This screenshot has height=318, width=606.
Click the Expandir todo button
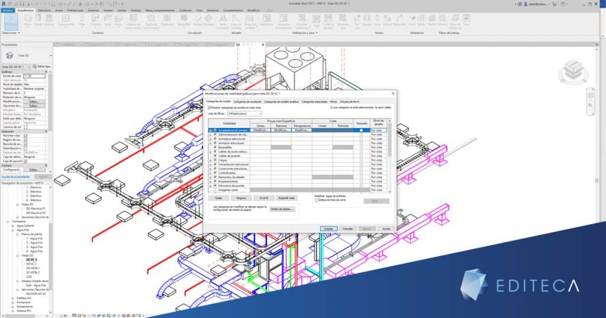(286, 198)
